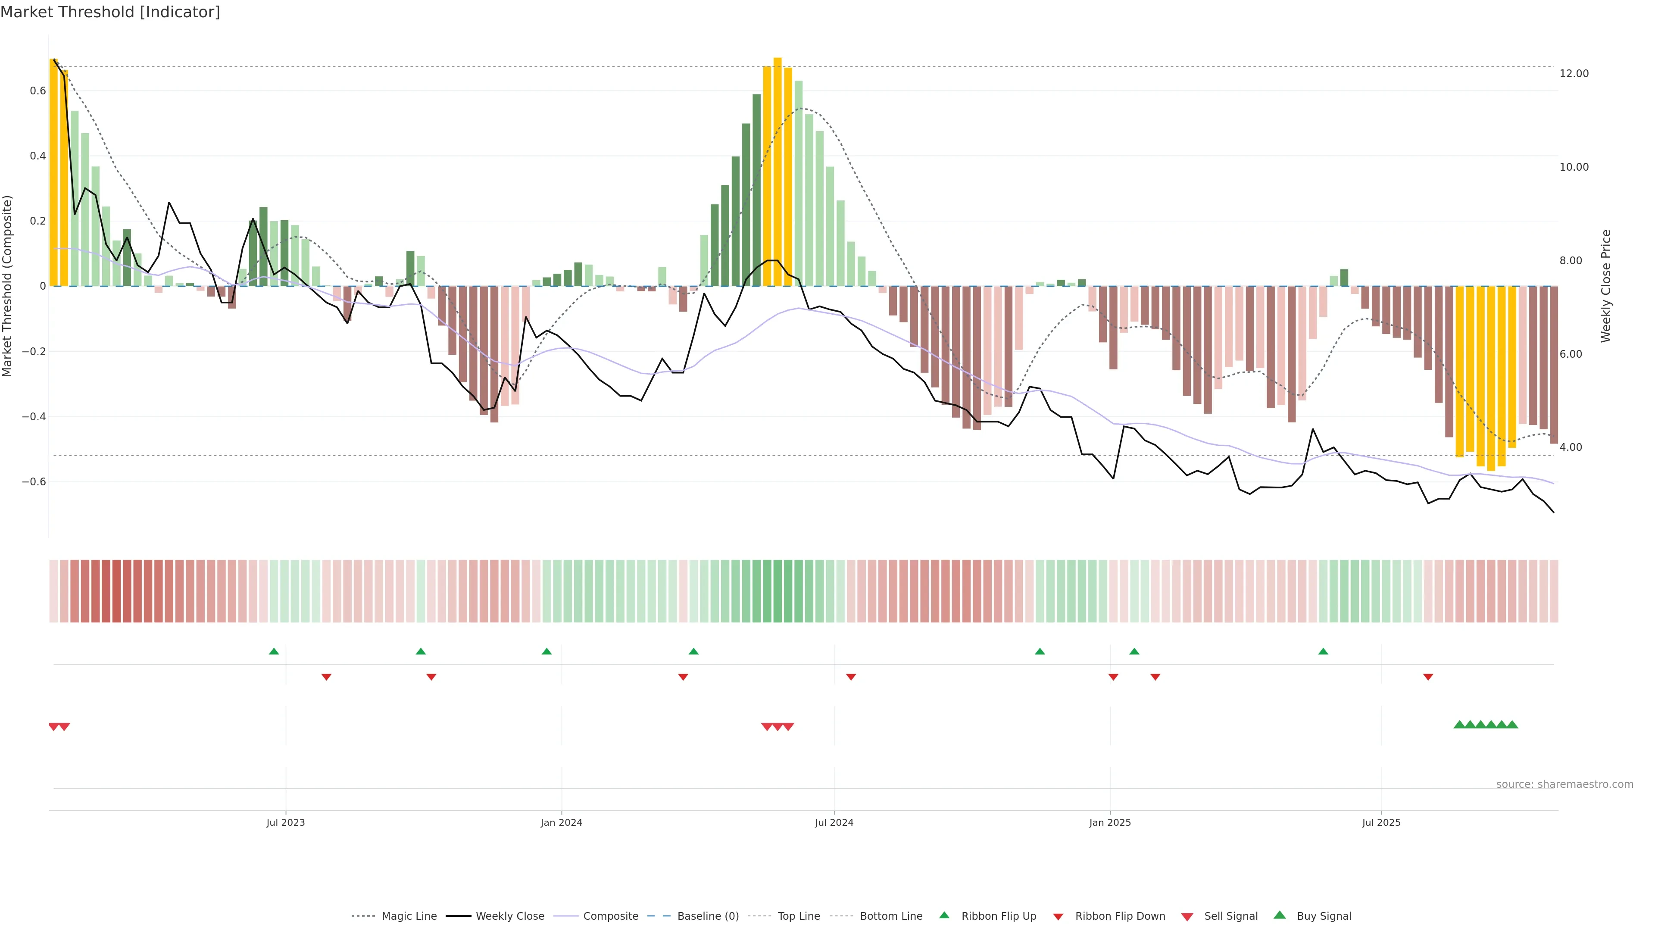Click the Weekly Close legend entry
This screenshot has width=1655, height=931.
[509, 916]
